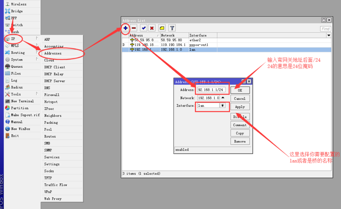Click the blue plus Add button

[x=125, y=28]
